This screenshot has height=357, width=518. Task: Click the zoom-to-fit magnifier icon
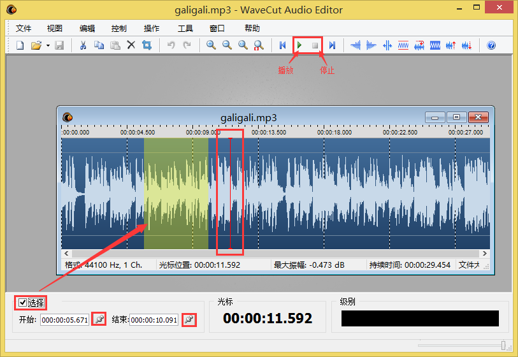[243, 45]
